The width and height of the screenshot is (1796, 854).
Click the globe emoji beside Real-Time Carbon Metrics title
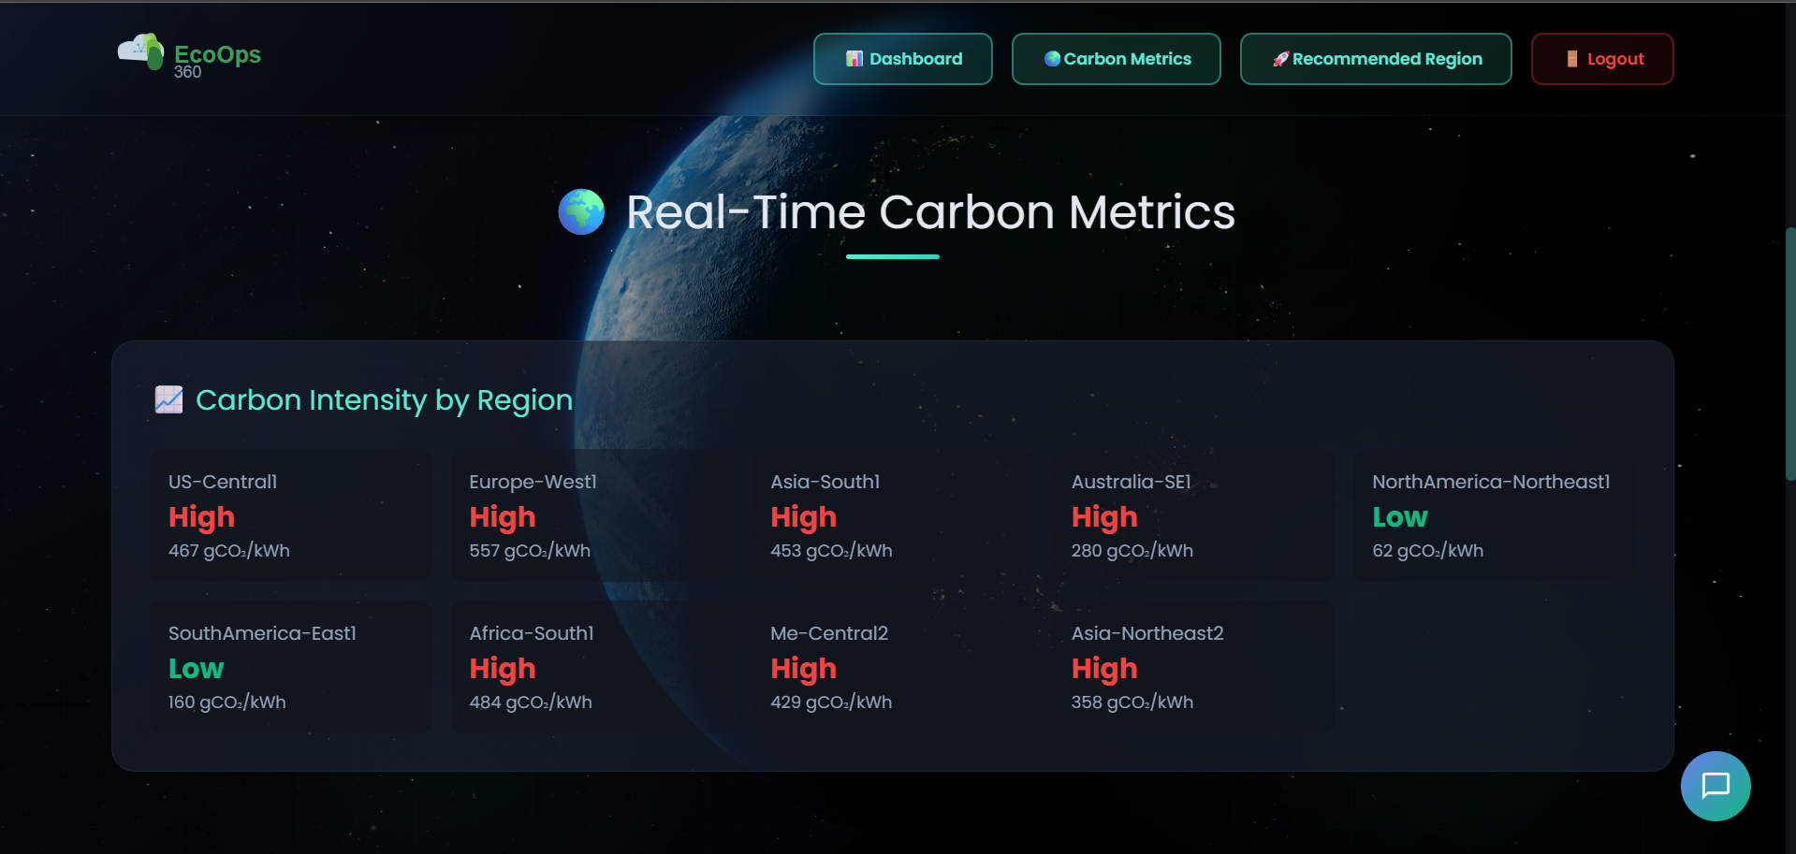(581, 211)
